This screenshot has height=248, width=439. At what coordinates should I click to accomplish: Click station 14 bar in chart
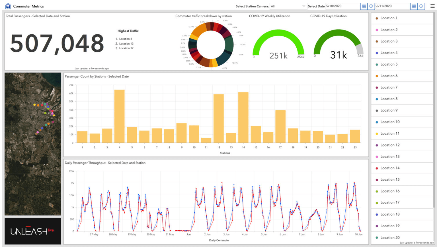tap(243, 117)
